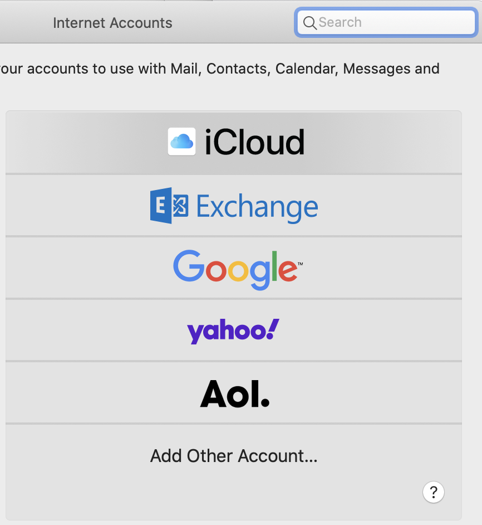Click empty space right of Aol. logo
This screenshot has height=525, width=482.
click(x=367, y=393)
